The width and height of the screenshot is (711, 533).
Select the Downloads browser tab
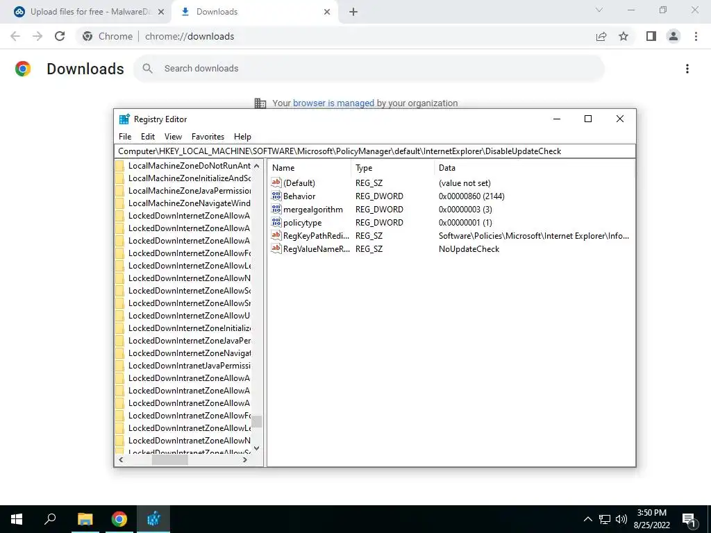(245, 12)
